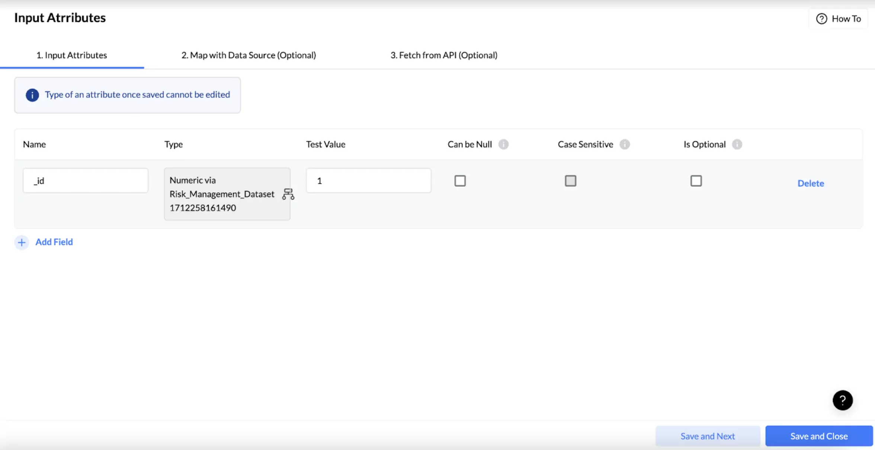Click the data source mapping icon
This screenshot has height=450, width=875.
coord(288,194)
